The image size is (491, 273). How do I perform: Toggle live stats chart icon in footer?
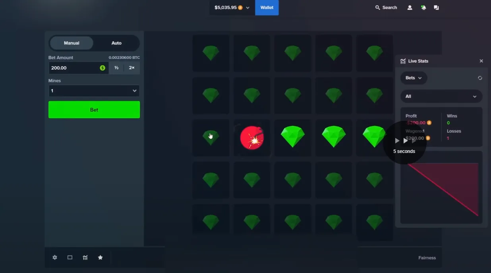pos(85,258)
